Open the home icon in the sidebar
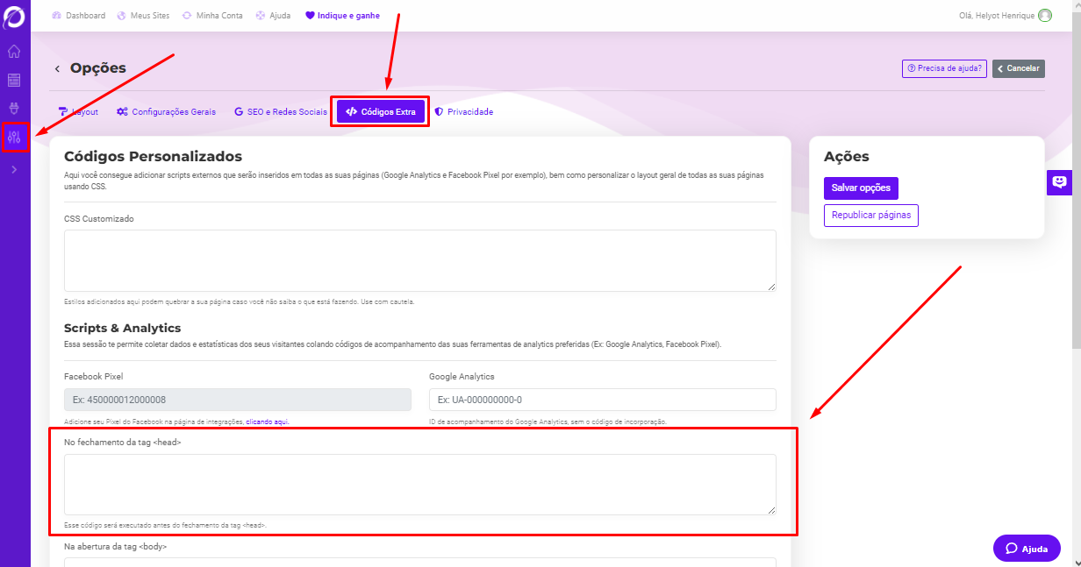The height and width of the screenshot is (567, 1081). [x=14, y=52]
